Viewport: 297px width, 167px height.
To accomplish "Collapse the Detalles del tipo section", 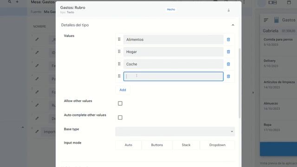I will [233, 25].
